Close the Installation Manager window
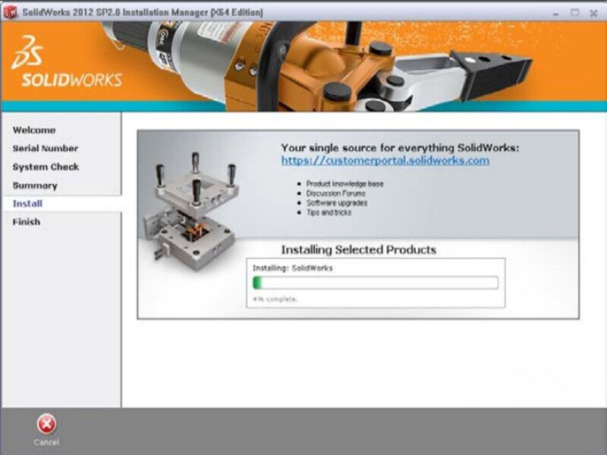 [x=593, y=13]
